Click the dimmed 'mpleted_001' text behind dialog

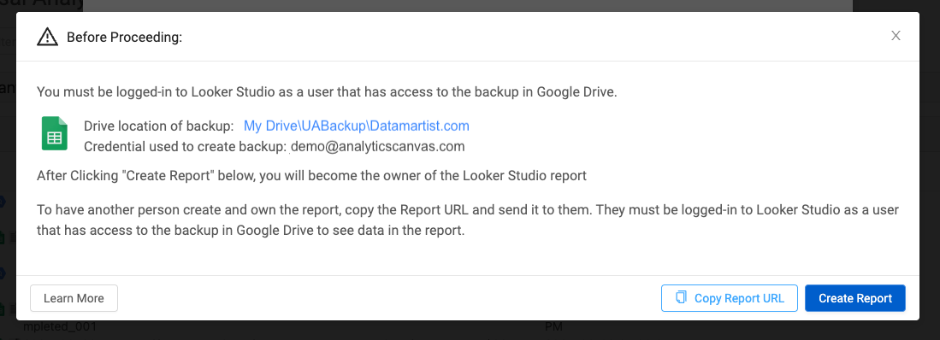[x=60, y=327]
